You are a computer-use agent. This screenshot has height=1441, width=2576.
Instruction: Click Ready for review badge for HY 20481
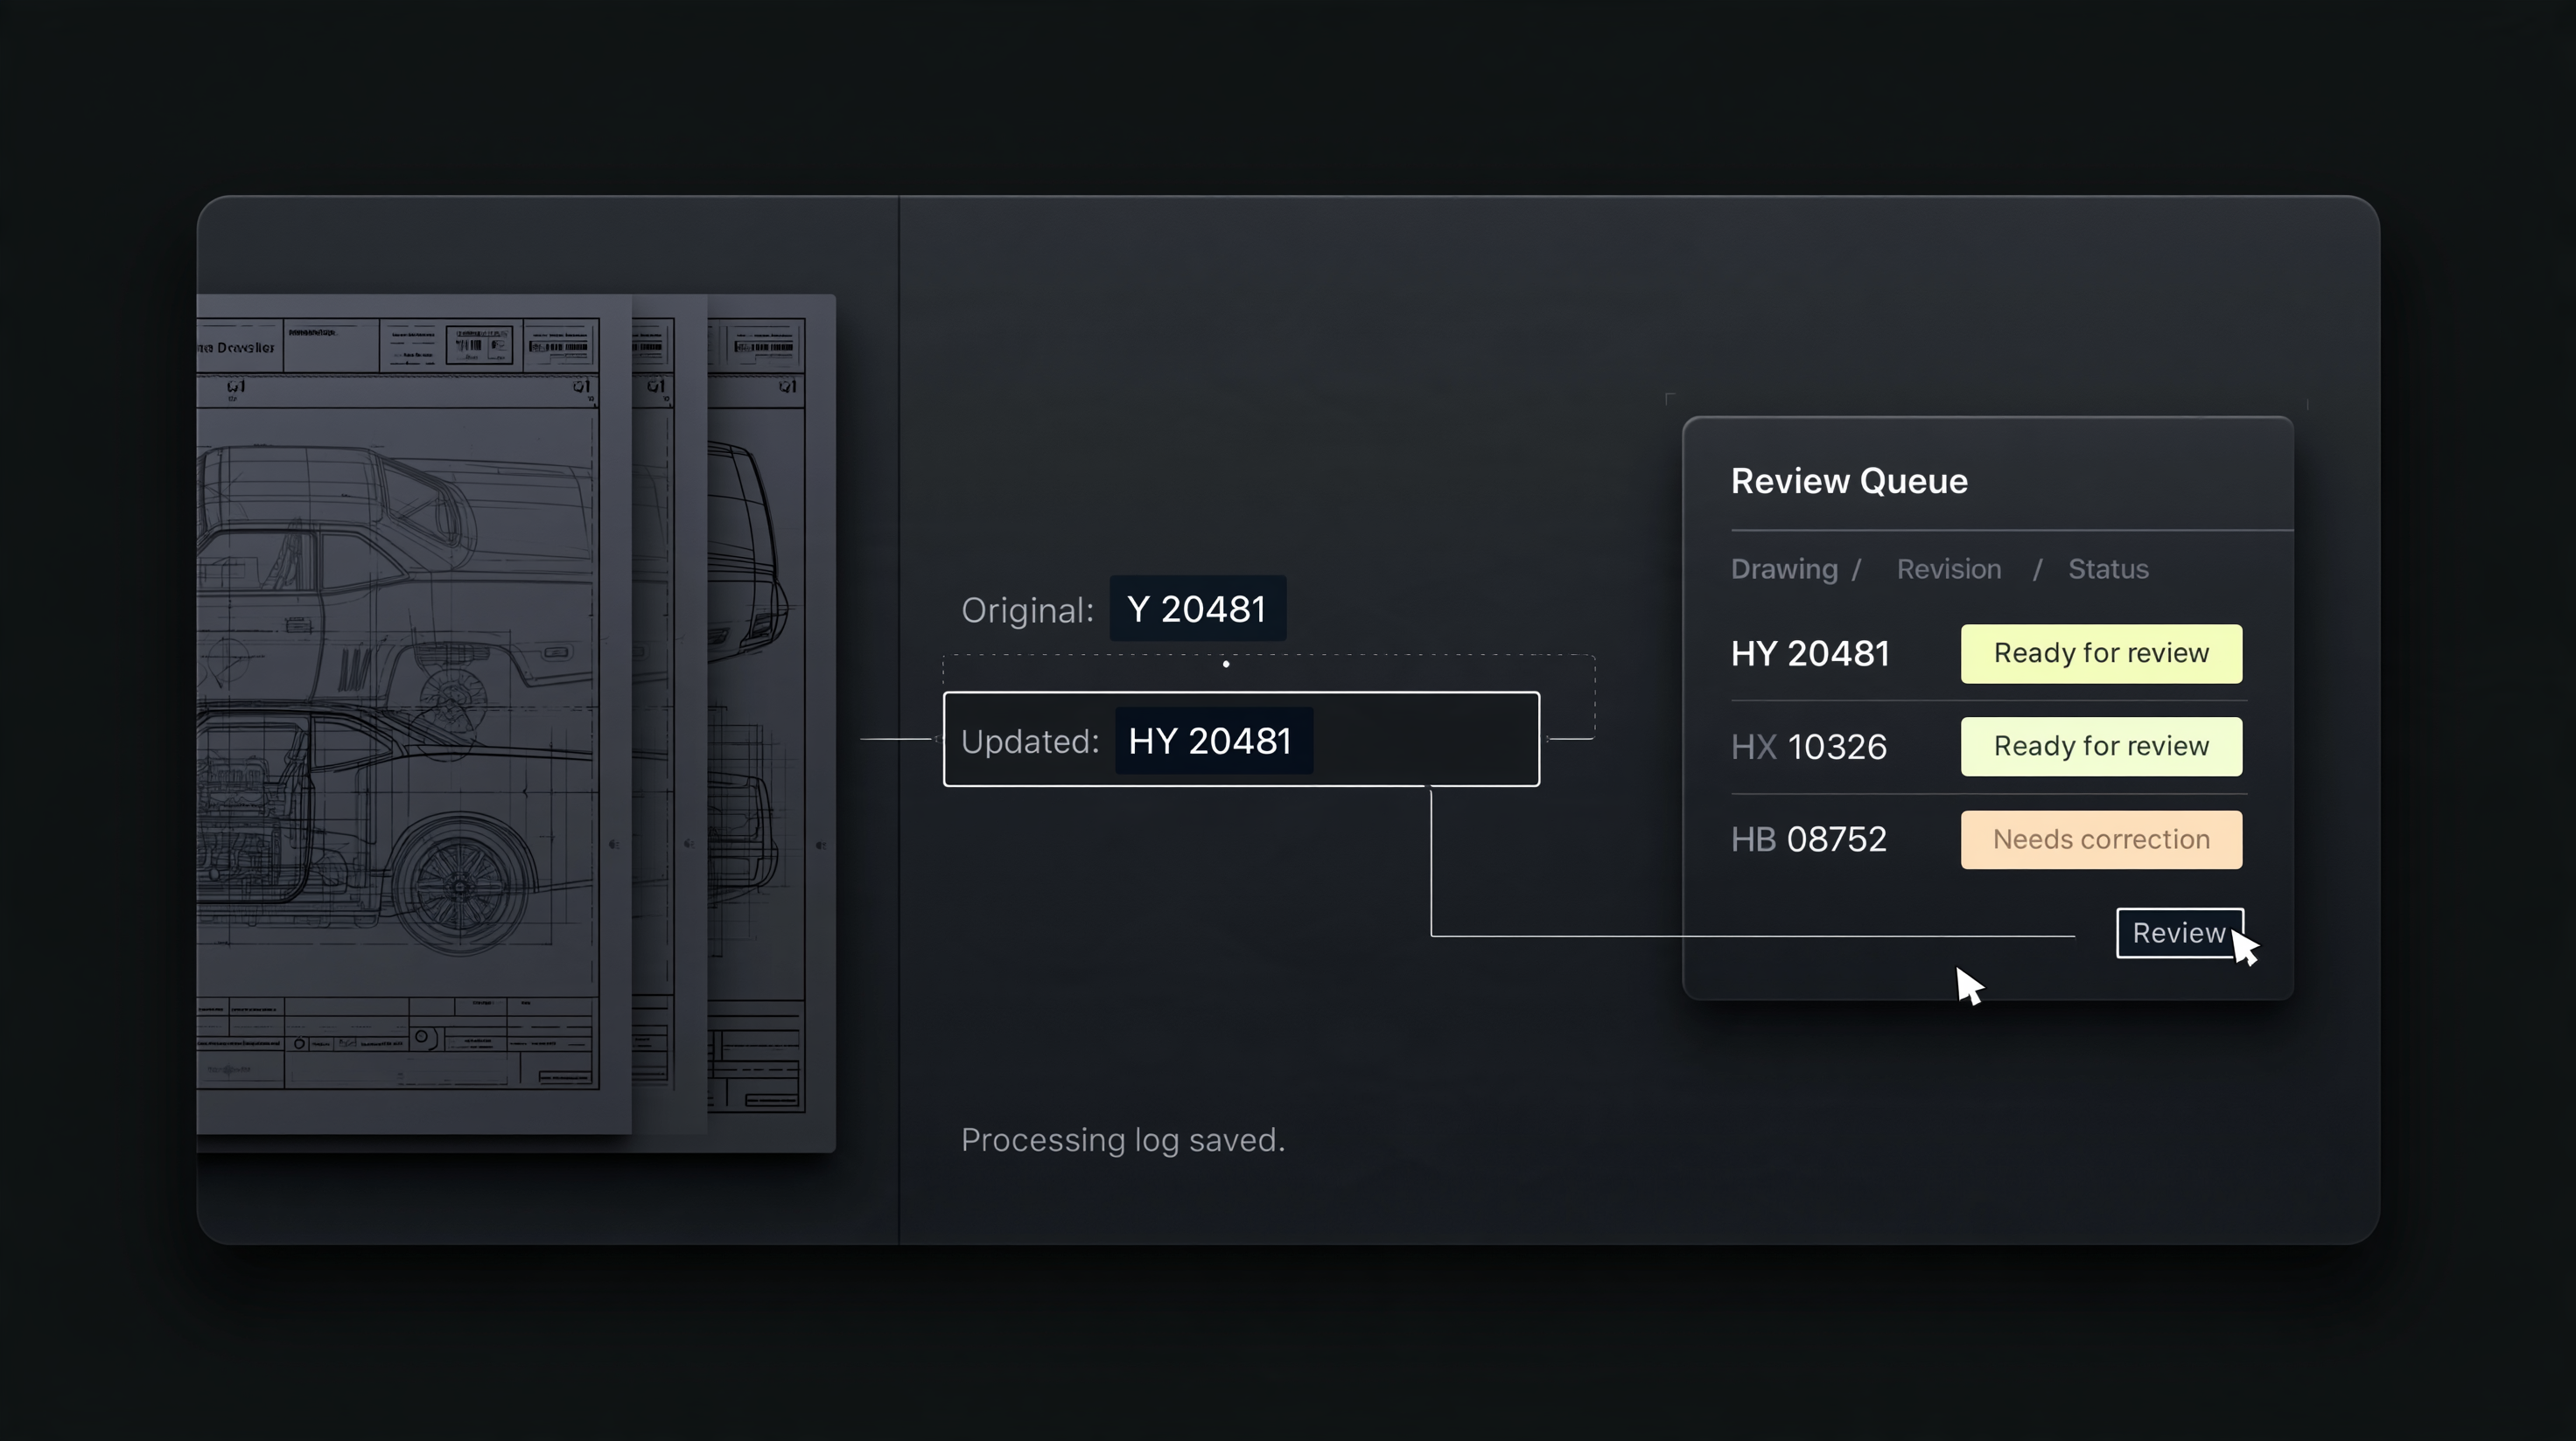point(2101,653)
